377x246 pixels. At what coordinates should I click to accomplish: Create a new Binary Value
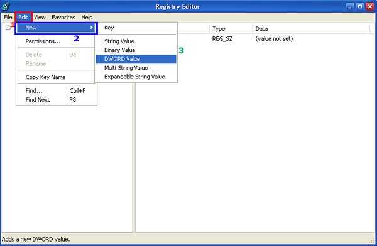point(136,50)
